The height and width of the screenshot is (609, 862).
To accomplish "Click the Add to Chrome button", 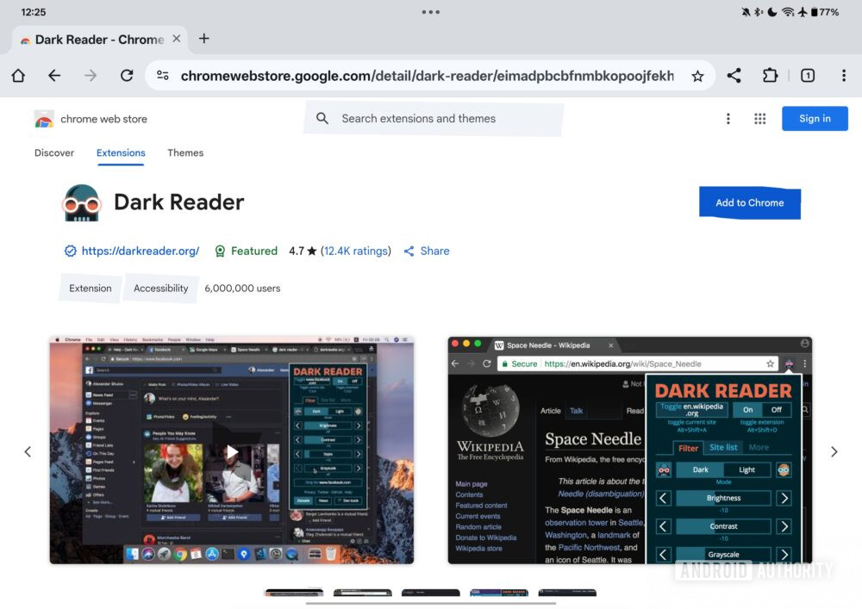I will (749, 202).
